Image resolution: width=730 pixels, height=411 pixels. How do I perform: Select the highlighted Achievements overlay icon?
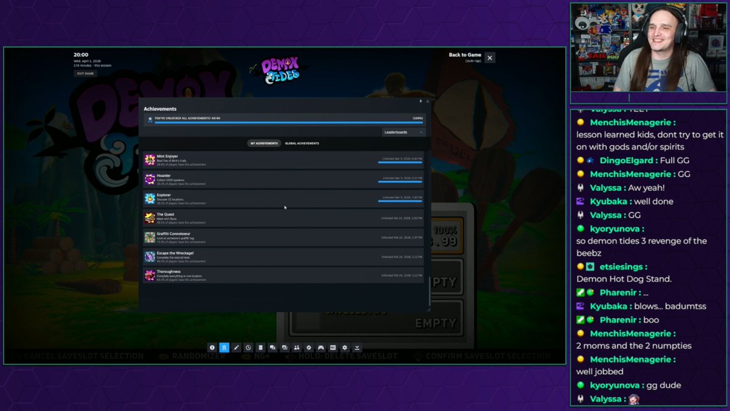(x=224, y=348)
